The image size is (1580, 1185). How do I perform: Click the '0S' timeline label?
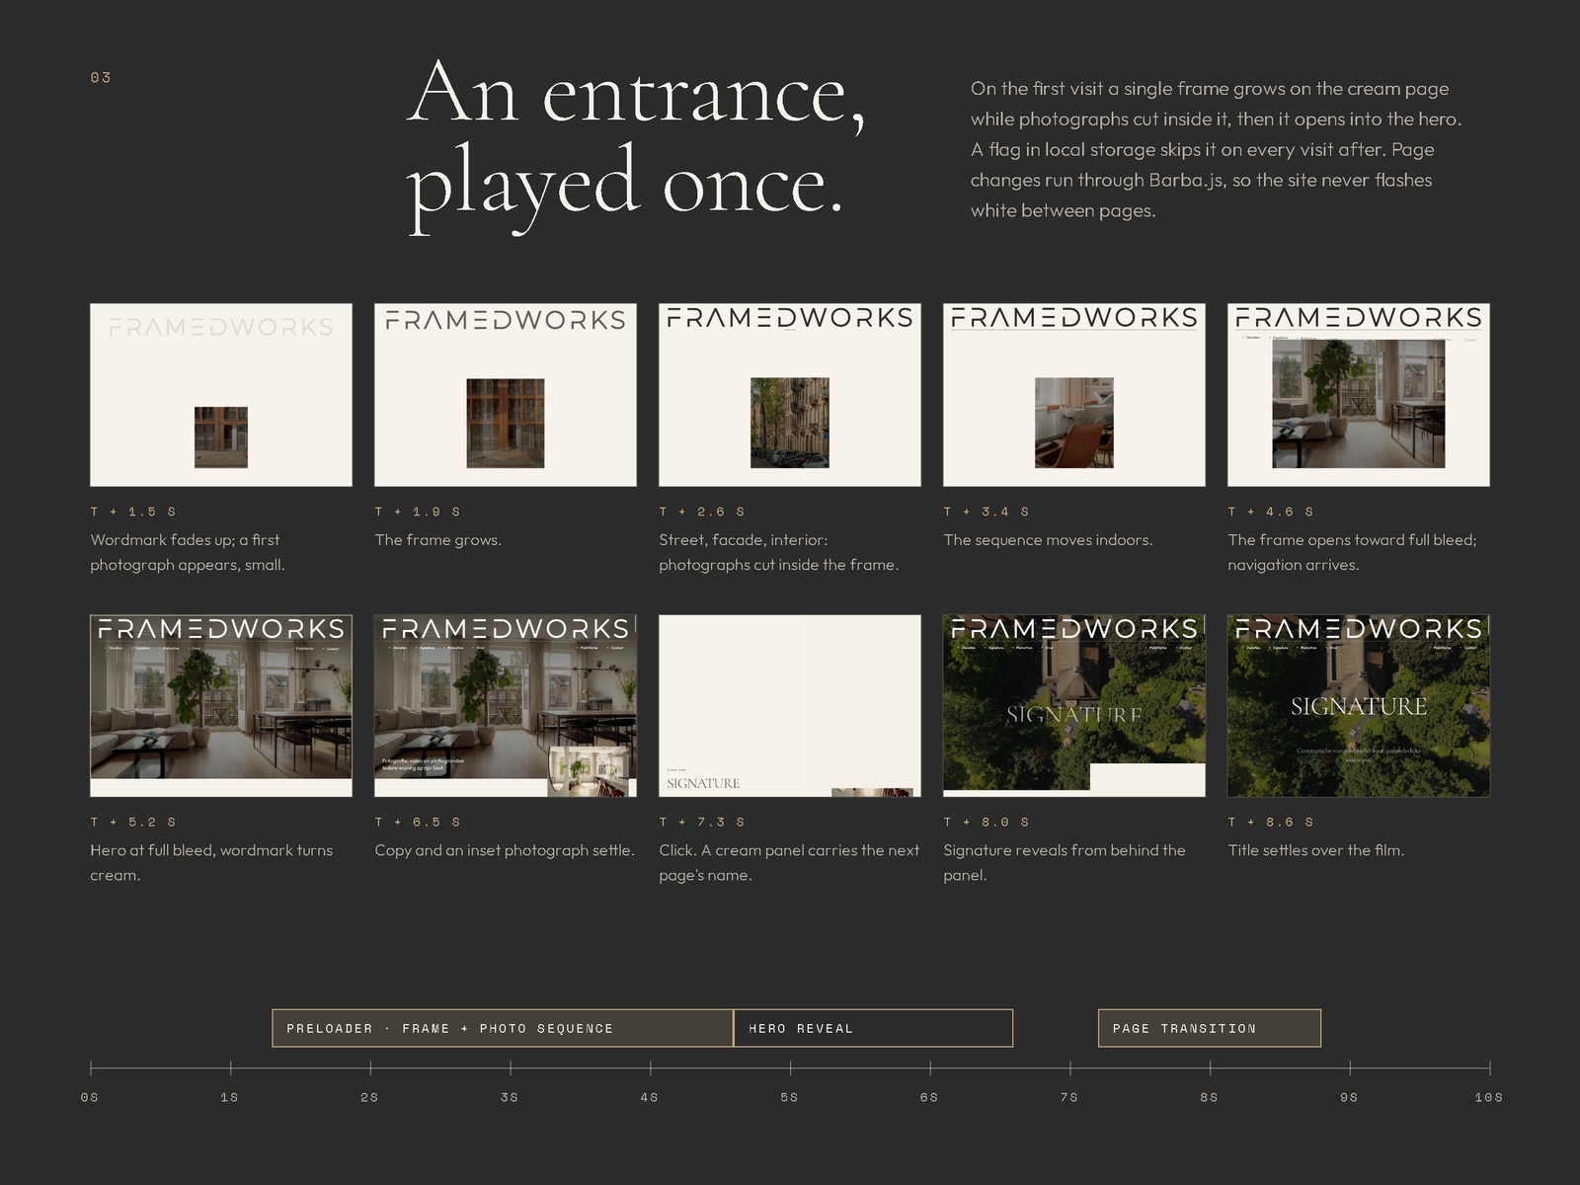click(x=90, y=1097)
